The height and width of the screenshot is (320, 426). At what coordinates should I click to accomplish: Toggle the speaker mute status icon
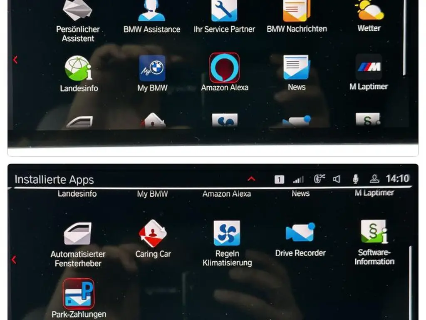click(x=337, y=179)
